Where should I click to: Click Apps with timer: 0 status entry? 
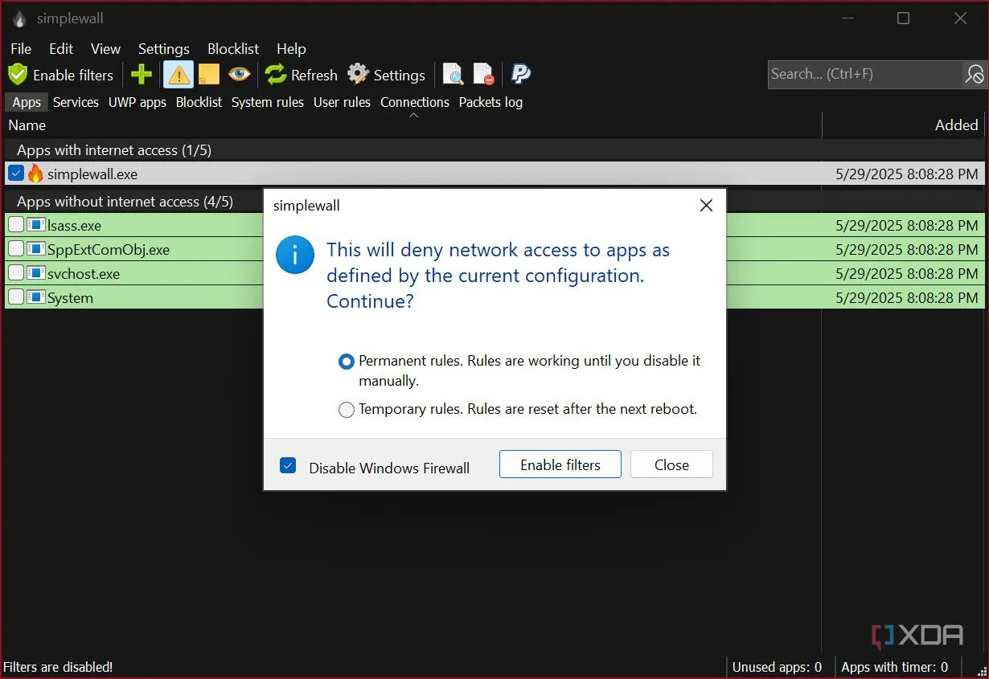point(895,667)
